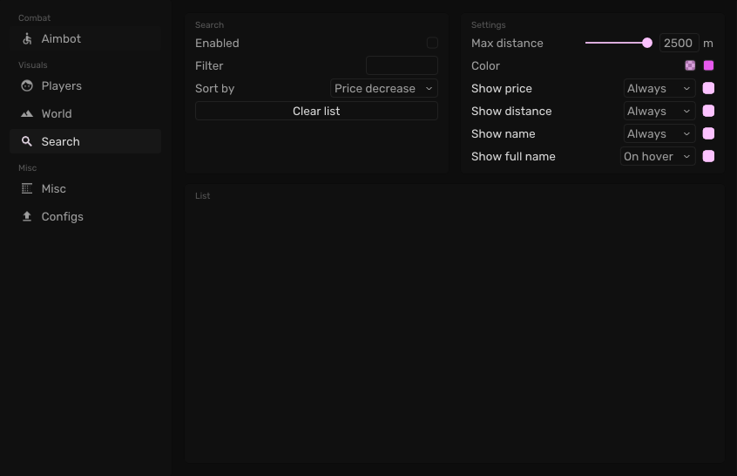Expand the Show price mode dropdown

659,88
